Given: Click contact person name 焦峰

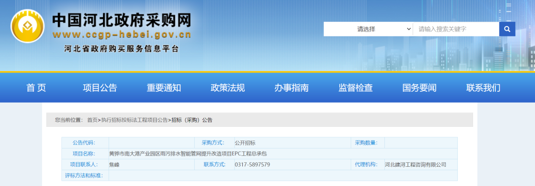Looking at the screenshot, I should point(114,165).
